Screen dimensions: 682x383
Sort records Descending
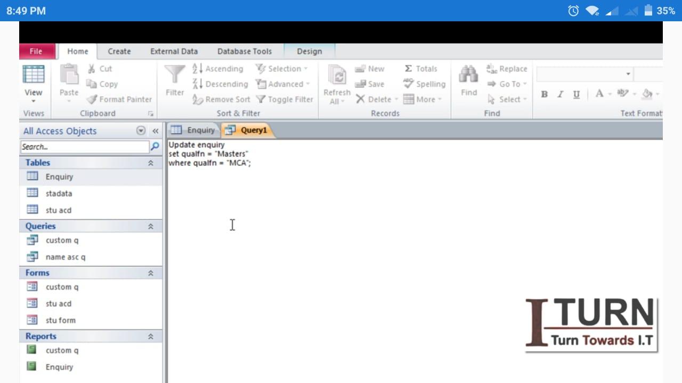pos(220,84)
